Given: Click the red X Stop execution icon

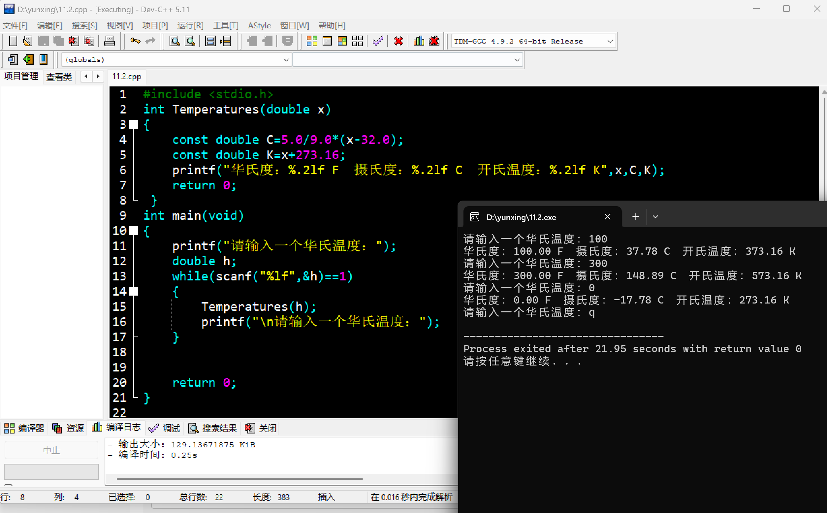Looking at the screenshot, I should pos(398,41).
